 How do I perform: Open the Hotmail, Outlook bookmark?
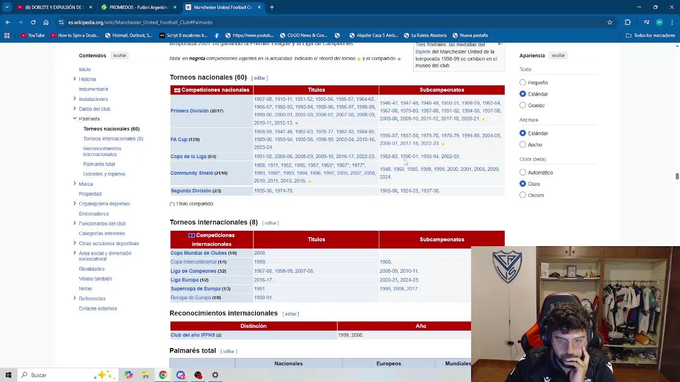click(x=129, y=36)
